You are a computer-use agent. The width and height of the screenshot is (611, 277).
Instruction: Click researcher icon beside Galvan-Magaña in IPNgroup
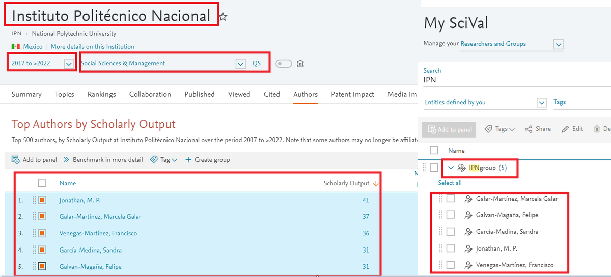tap(468, 215)
